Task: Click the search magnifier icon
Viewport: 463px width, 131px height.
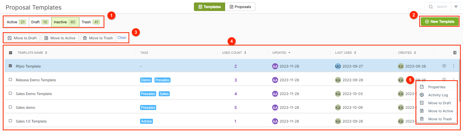Action: click(x=431, y=7)
